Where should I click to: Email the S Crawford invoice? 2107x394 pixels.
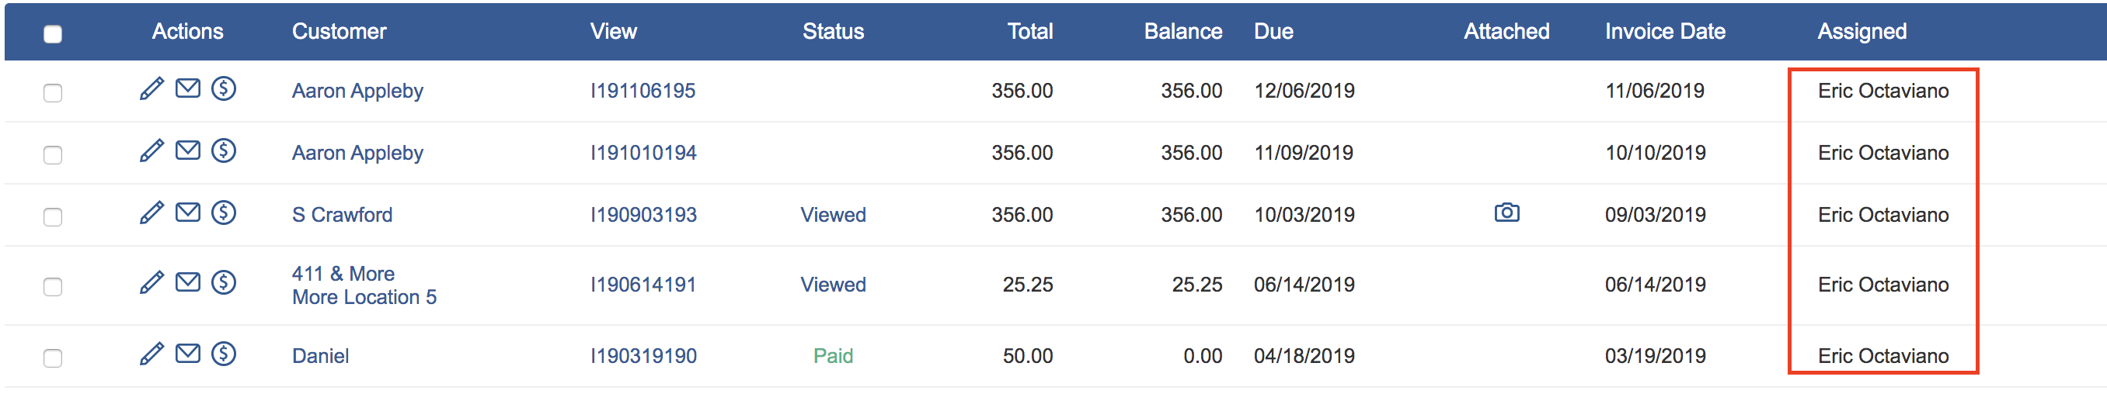click(x=188, y=212)
